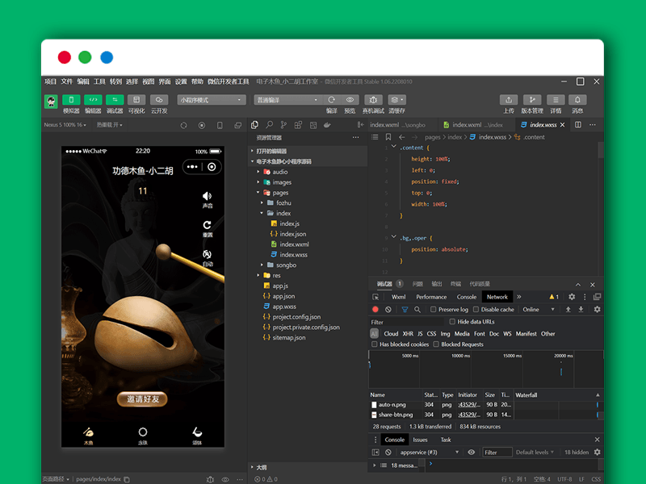Enable the Preserve log checkbox
This screenshot has height=484, width=646.
click(434, 310)
